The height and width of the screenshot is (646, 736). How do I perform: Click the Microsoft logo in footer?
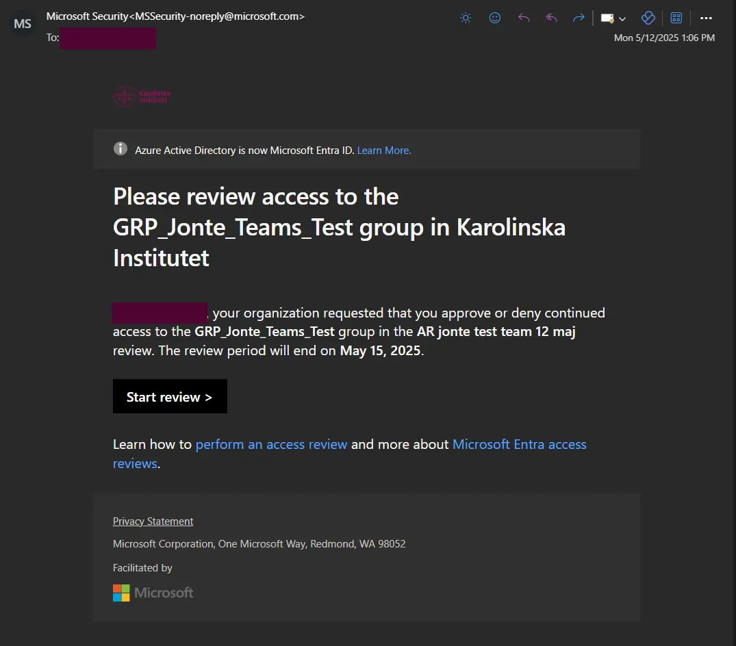click(x=153, y=593)
